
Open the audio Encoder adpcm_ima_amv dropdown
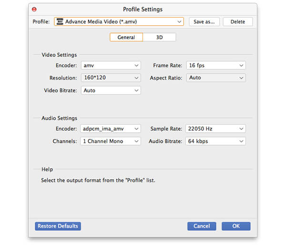[111, 128]
